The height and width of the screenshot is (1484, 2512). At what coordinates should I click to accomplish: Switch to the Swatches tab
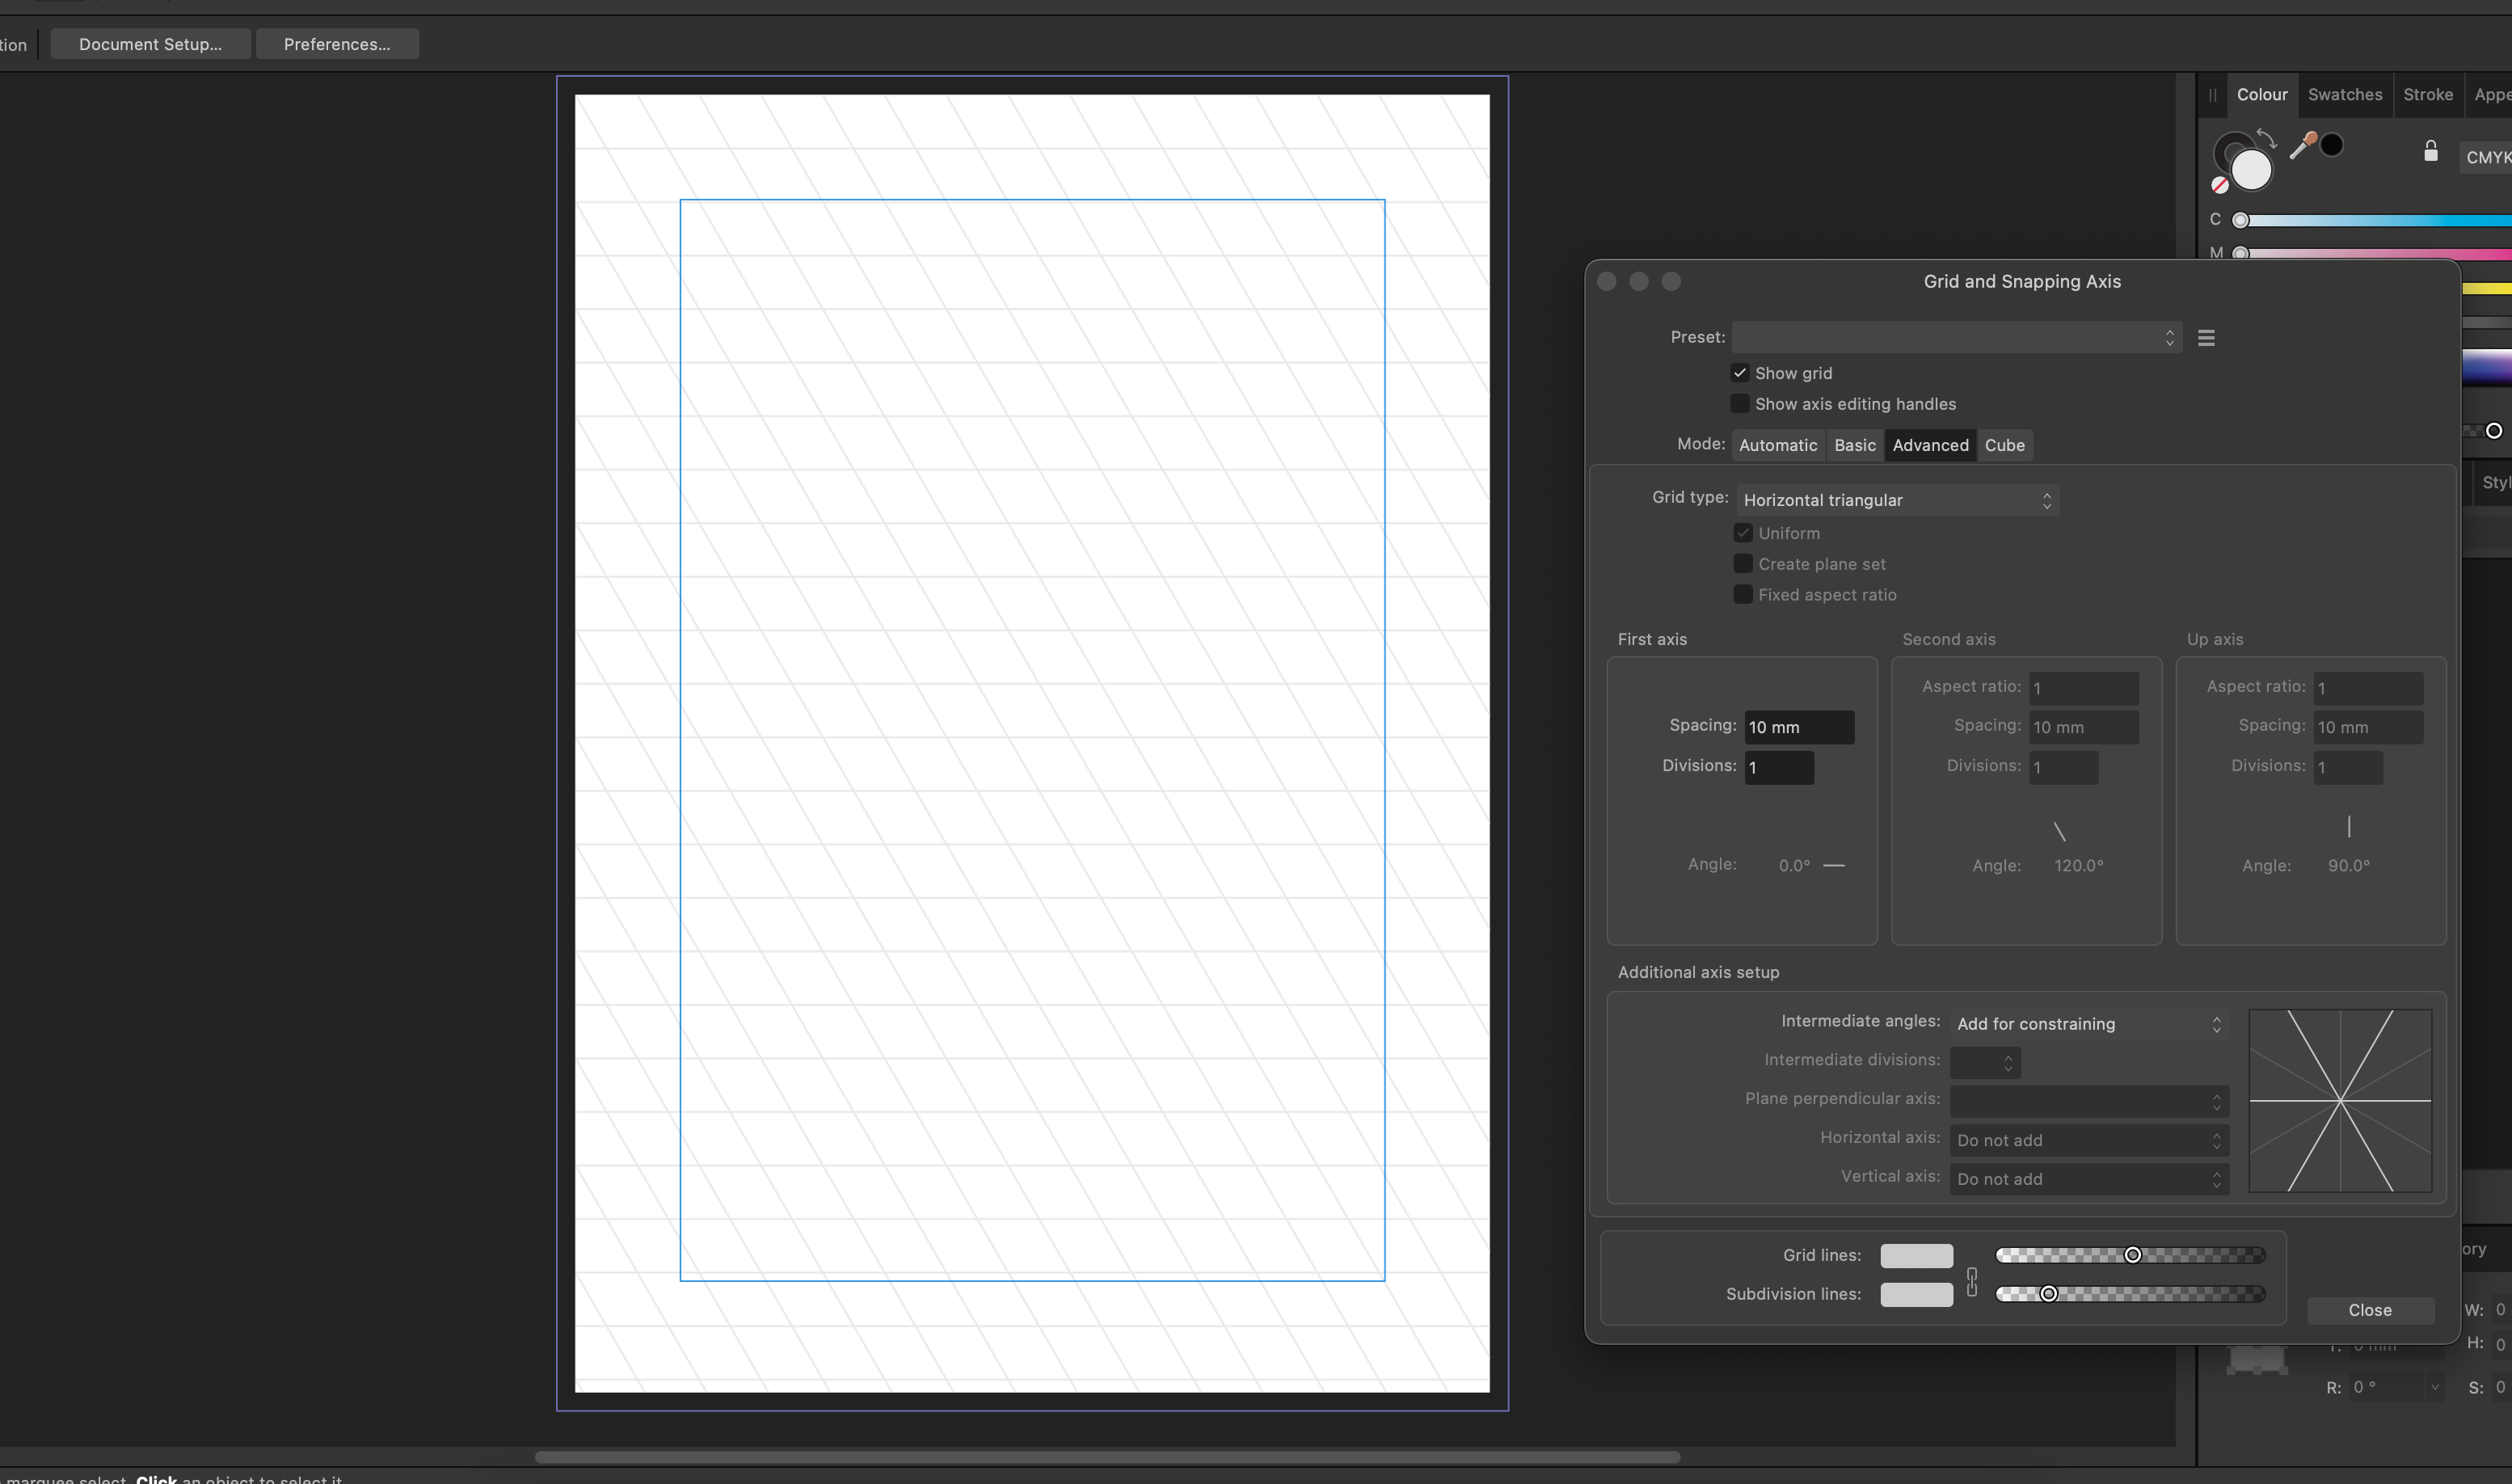2344,94
